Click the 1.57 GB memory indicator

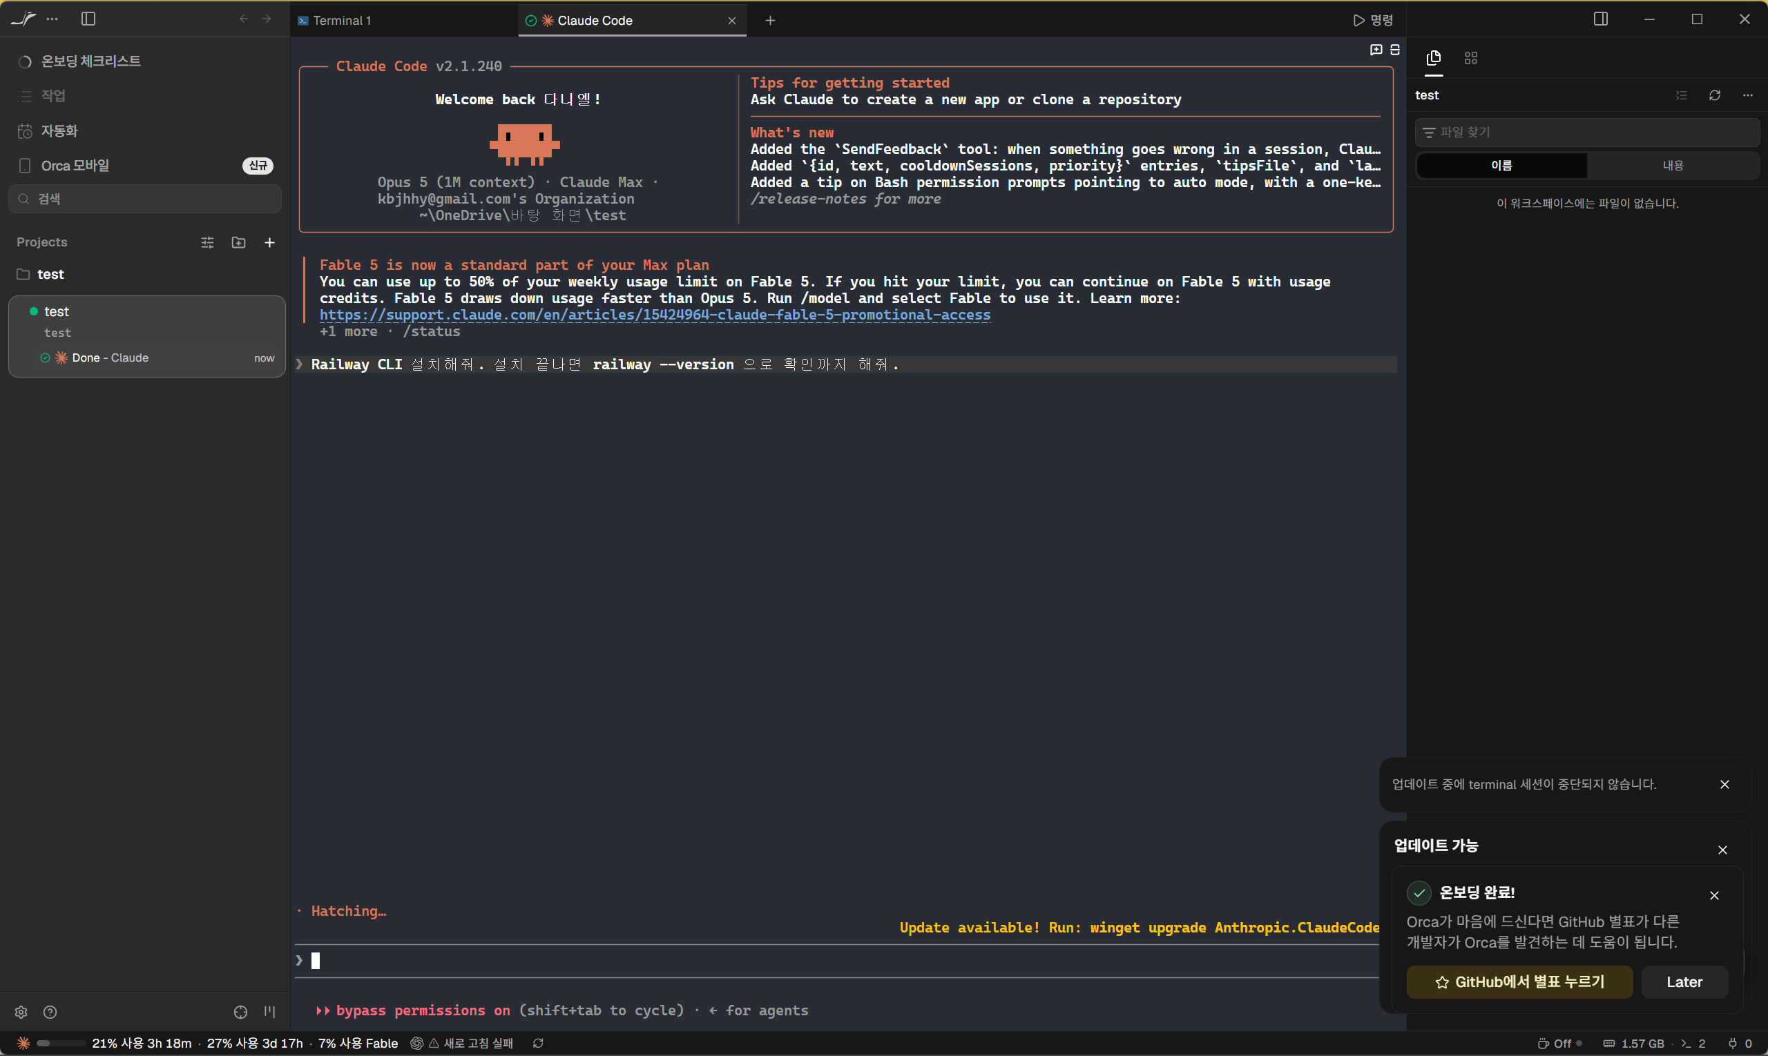[1633, 1043]
